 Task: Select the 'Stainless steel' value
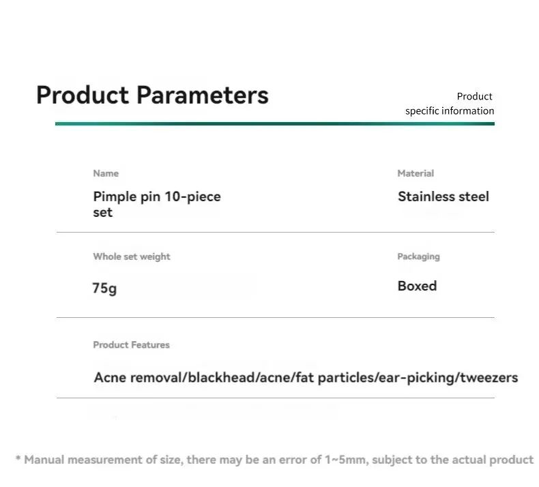pos(443,196)
